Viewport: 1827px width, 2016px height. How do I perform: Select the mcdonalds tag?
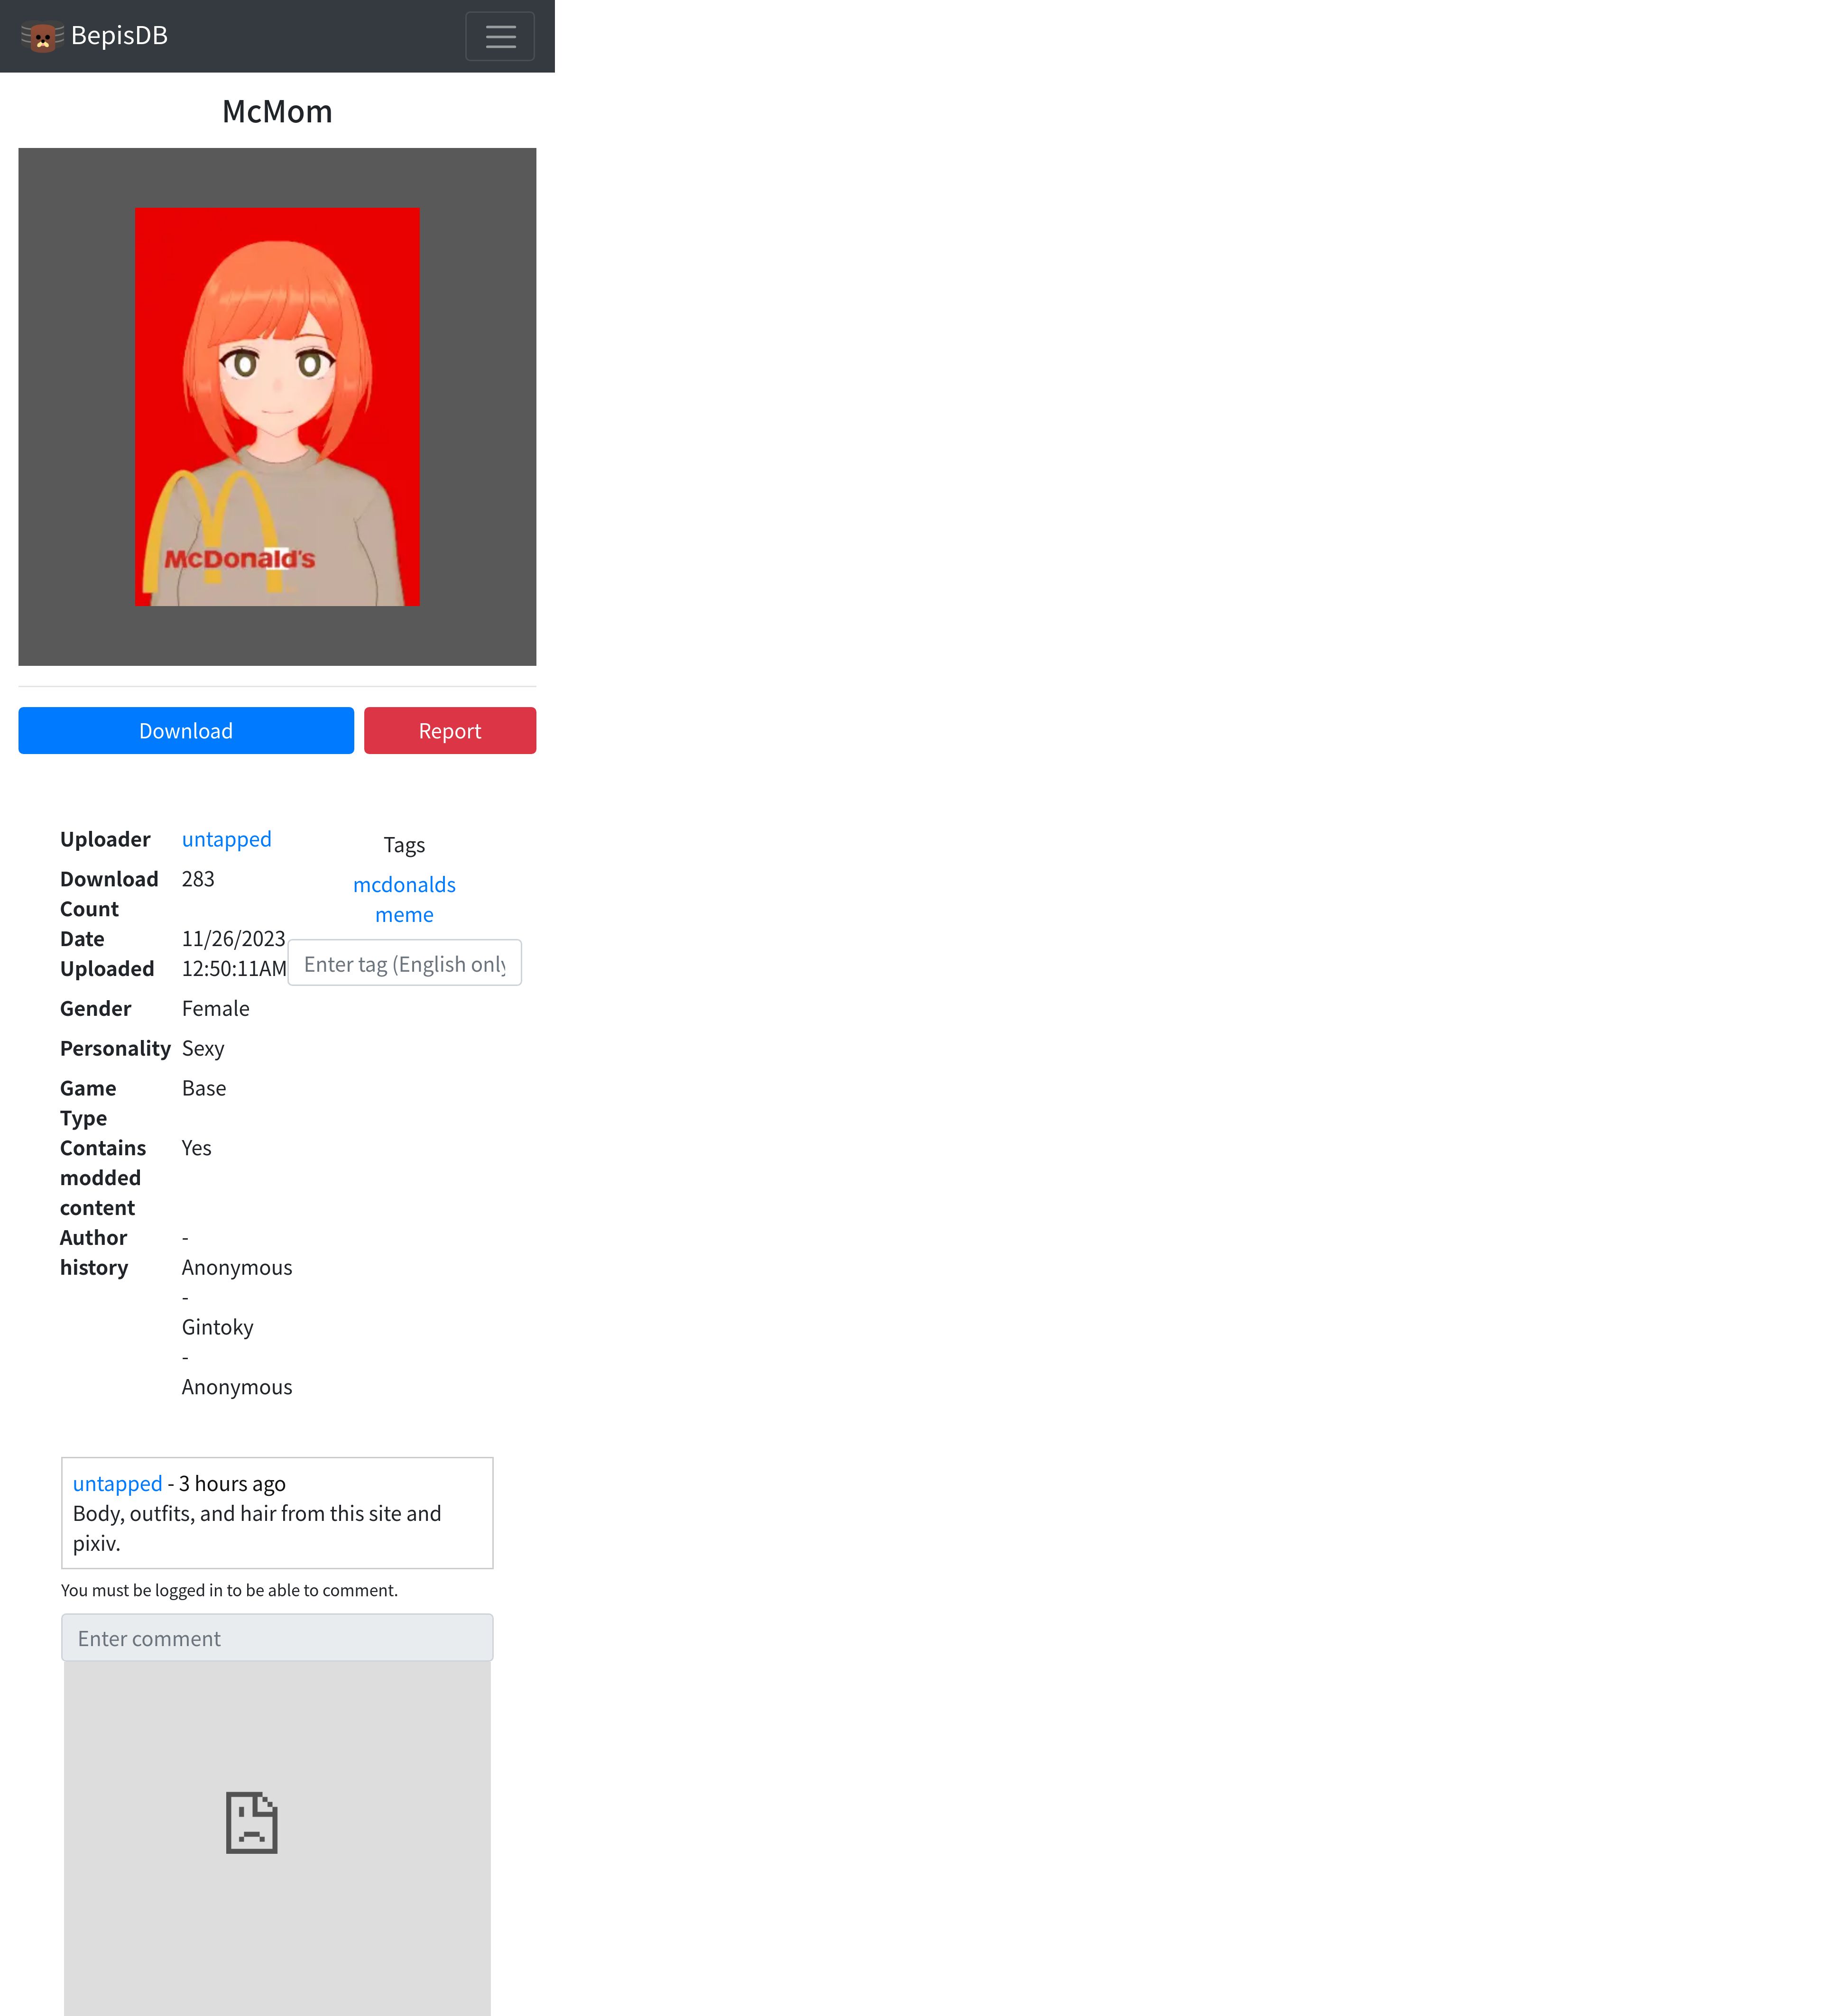point(404,885)
